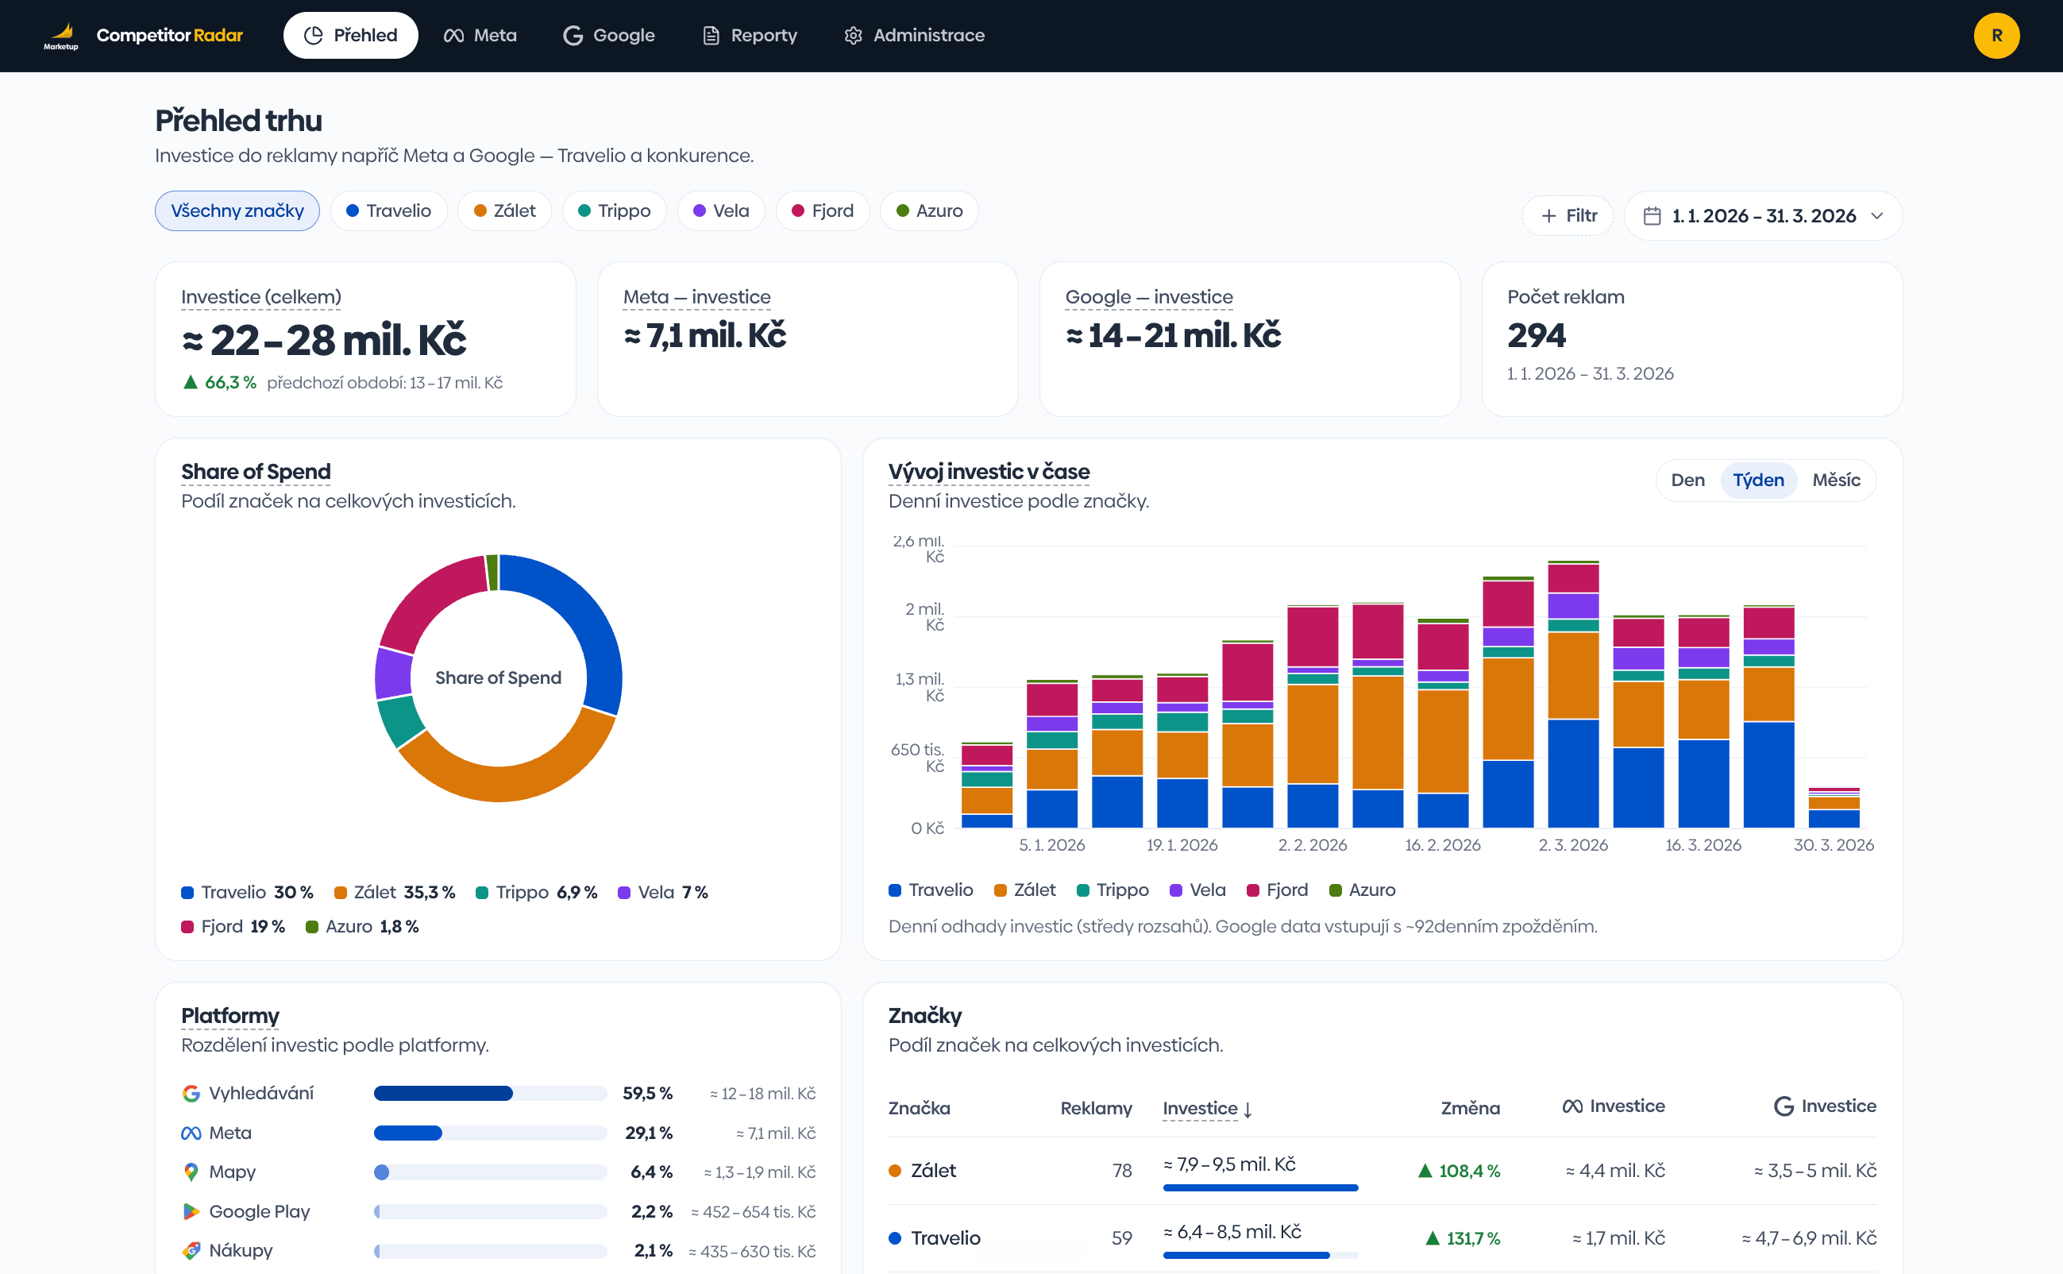Viewport: 2063px width, 1274px height.
Task: Toggle Trippo in time chart legend
Action: pos(1112,890)
